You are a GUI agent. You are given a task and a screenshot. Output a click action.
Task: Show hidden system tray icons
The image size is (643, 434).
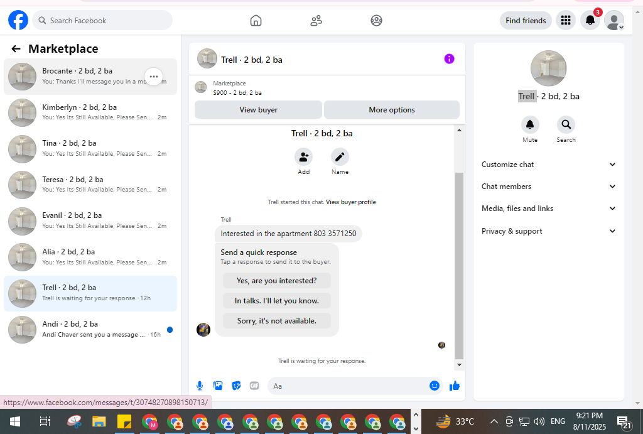(494, 421)
